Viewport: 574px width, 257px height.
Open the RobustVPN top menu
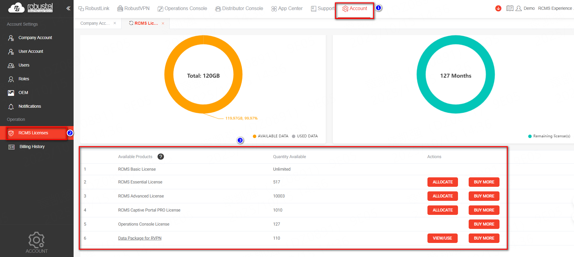[x=133, y=9]
